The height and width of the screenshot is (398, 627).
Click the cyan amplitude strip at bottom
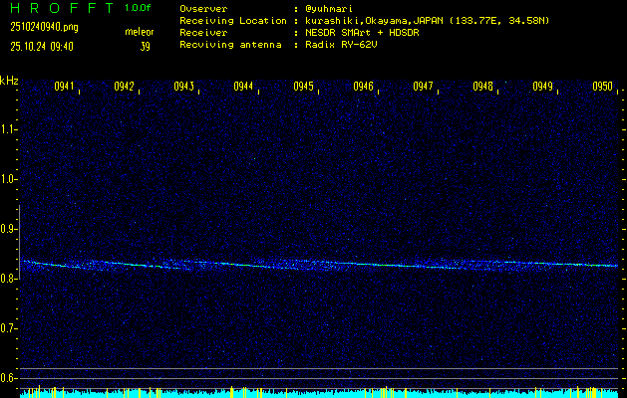(x=319, y=393)
